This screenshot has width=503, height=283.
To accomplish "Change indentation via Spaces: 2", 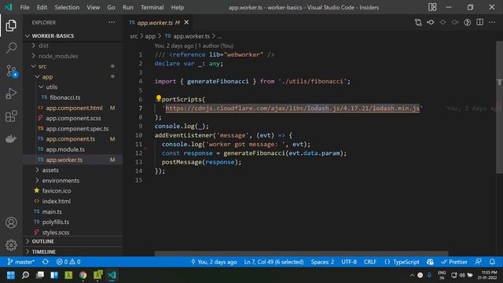I will click(x=322, y=262).
